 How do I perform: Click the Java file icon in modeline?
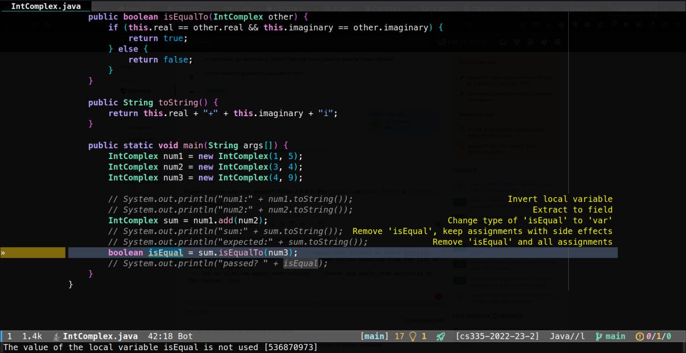57,336
